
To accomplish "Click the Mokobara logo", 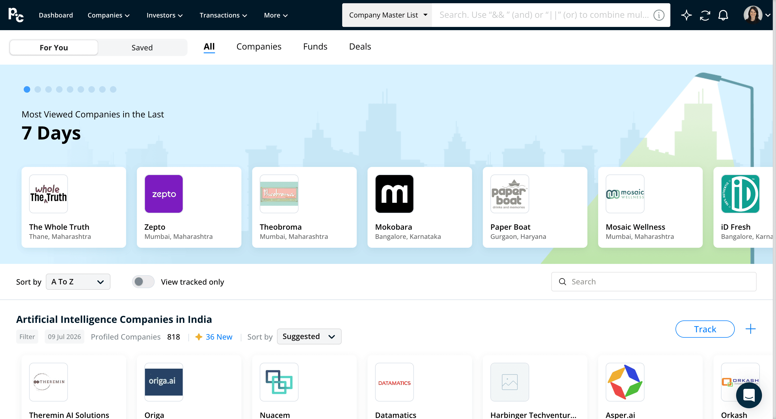I will [394, 194].
